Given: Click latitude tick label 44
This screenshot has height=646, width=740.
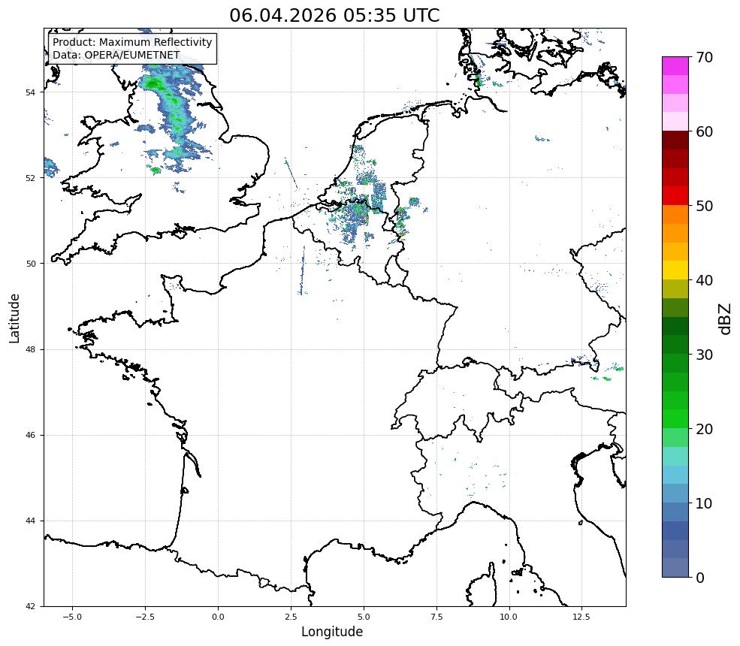Looking at the screenshot, I should tap(30, 521).
